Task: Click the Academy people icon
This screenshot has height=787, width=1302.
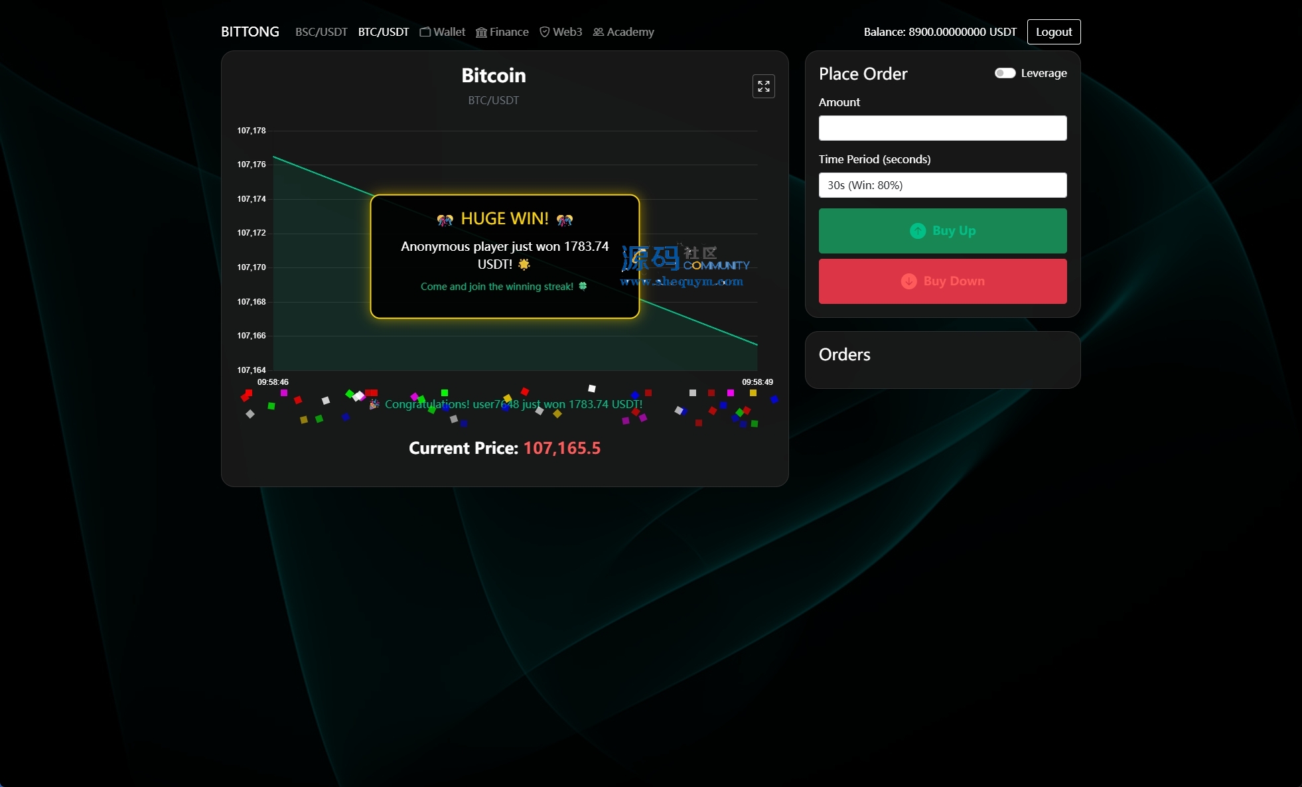Action: pos(598,32)
